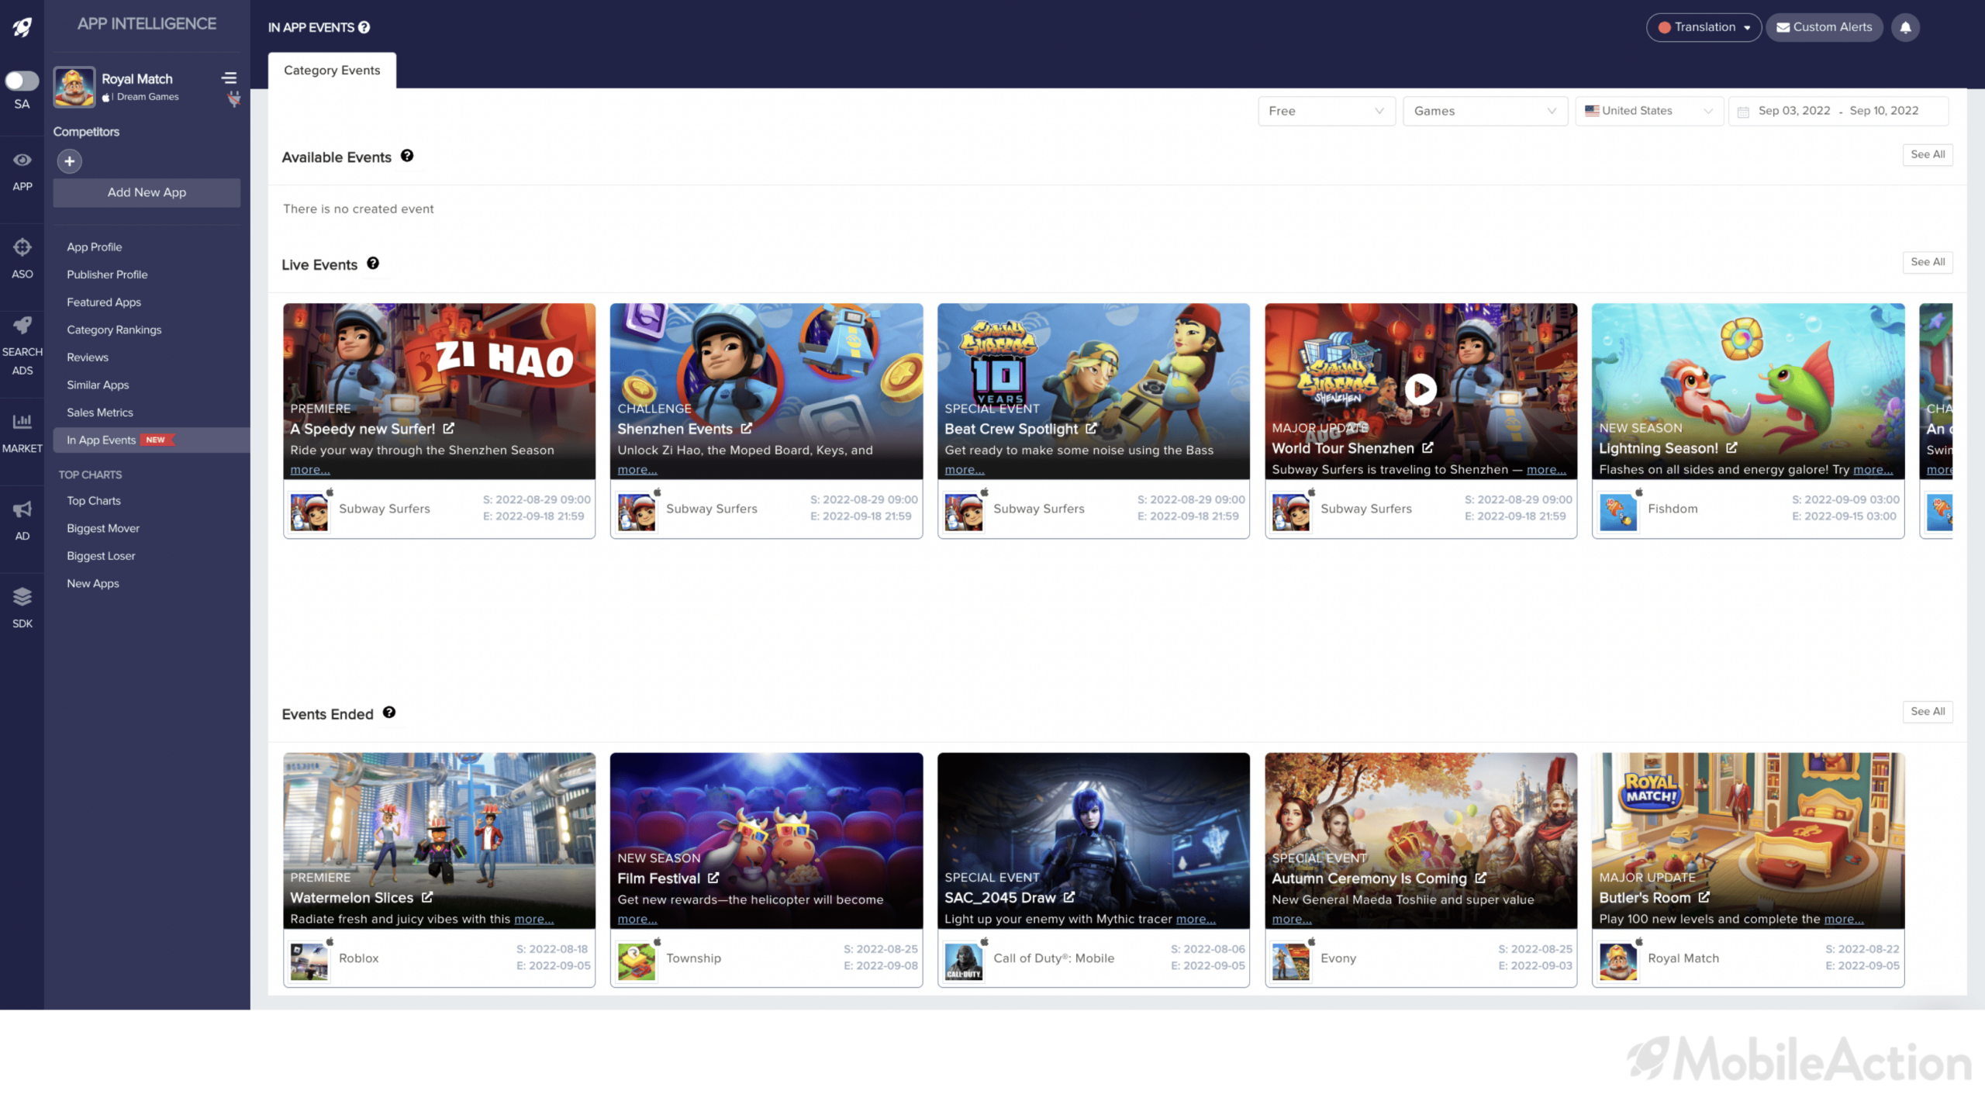Open the APP eye icon section

pos(22,171)
